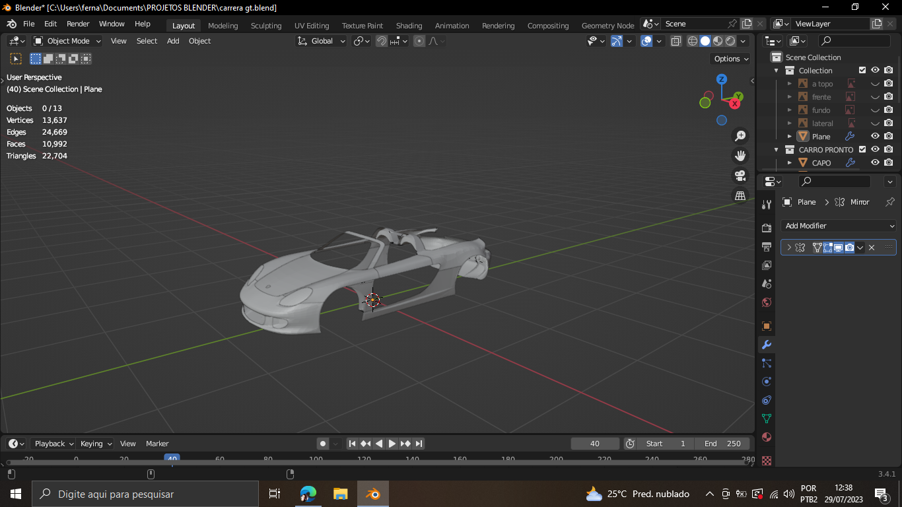This screenshot has width=902, height=507.
Task: Remove the Mirror modifier with X
Action: tap(872, 248)
